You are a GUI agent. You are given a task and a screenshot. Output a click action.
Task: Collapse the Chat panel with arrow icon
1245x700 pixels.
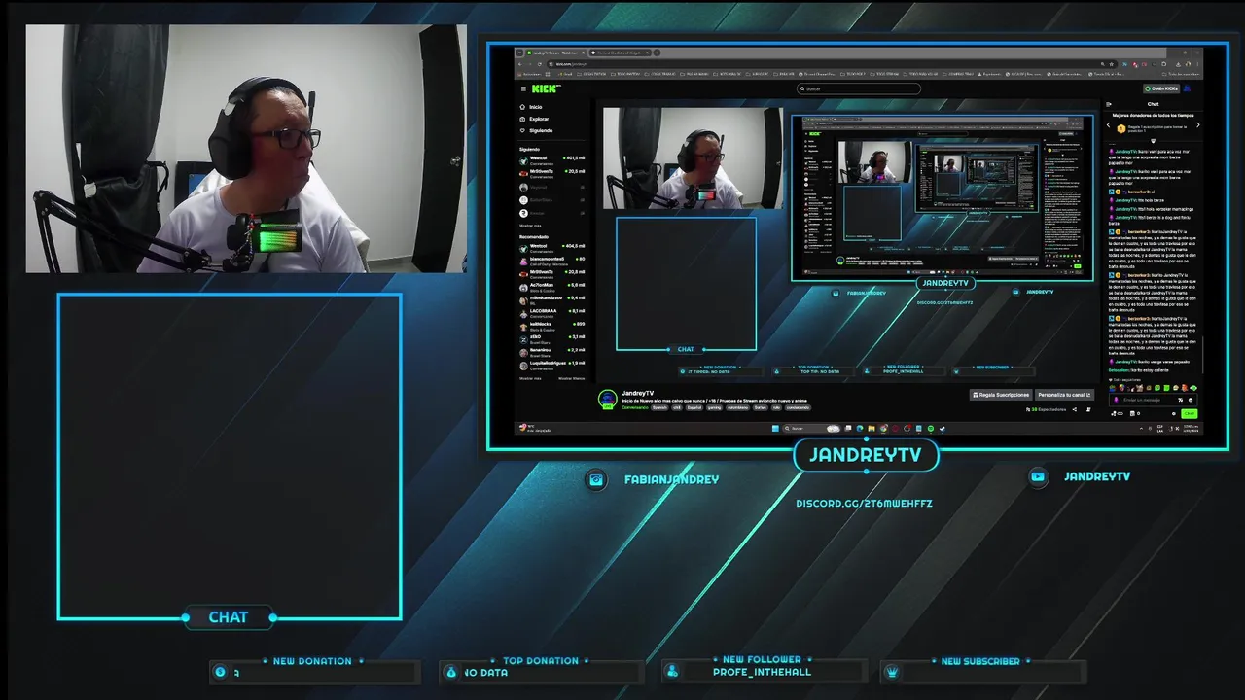(x=1109, y=104)
